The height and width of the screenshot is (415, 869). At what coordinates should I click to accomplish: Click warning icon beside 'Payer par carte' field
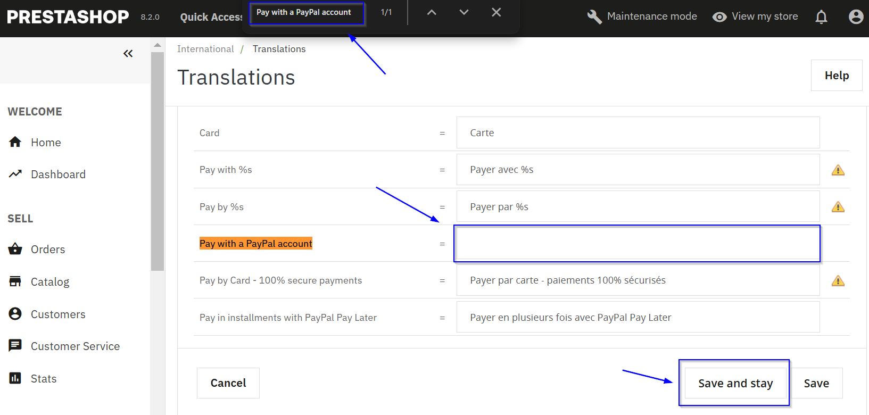click(x=838, y=281)
